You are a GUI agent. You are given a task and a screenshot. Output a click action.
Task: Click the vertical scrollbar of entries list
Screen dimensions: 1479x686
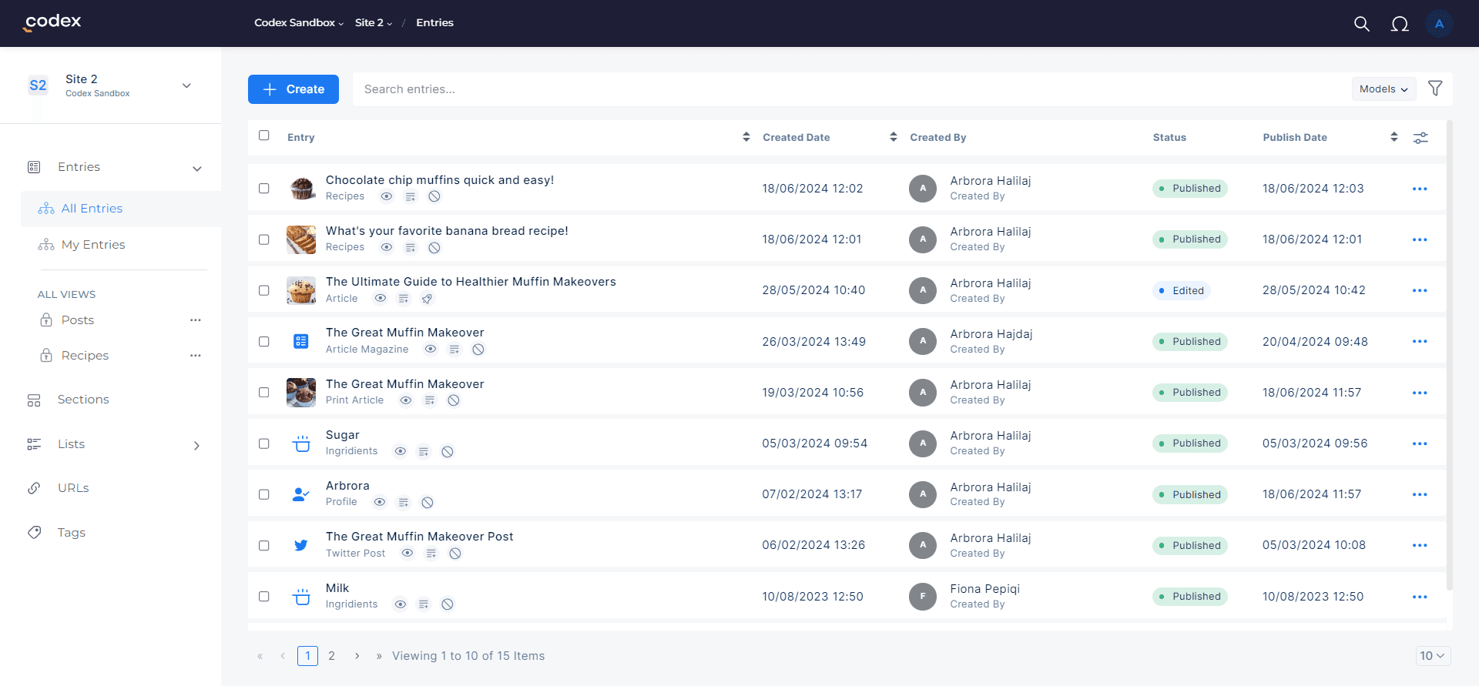1450,354
